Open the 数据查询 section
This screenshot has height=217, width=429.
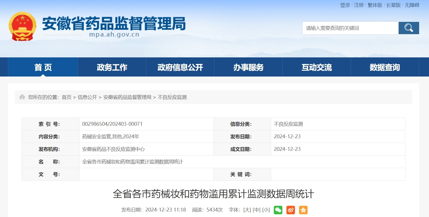[385, 67]
